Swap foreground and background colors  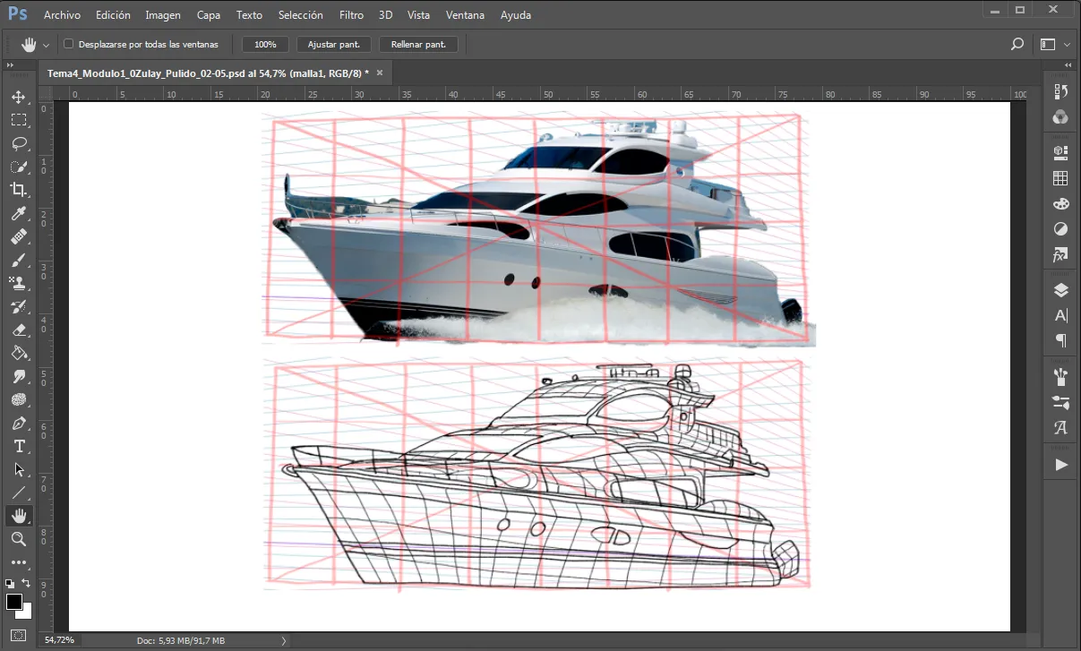(x=26, y=583)
